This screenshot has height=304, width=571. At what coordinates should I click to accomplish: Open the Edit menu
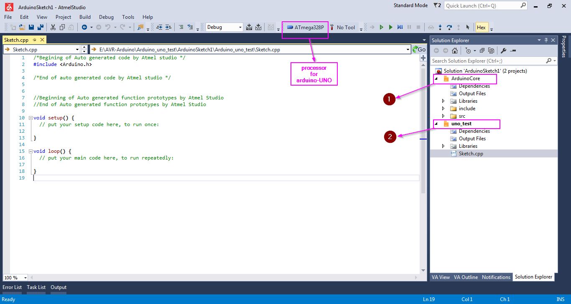[x=24, y=17]
